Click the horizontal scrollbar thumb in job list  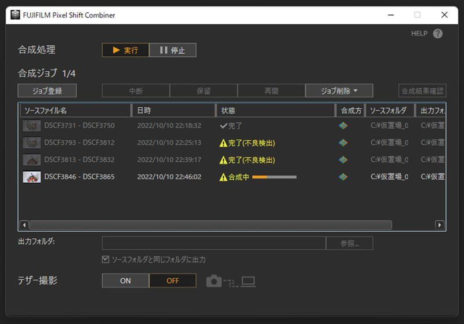point(211,225)
